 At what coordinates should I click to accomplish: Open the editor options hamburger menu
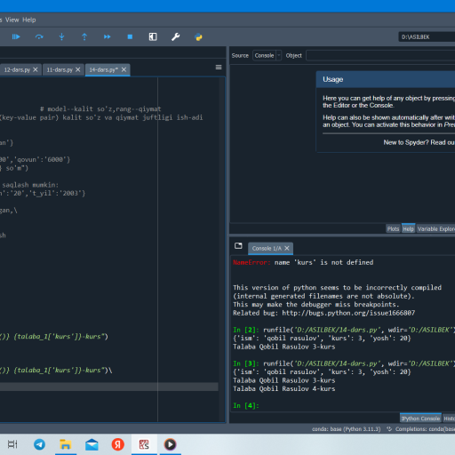click(219, 68)
